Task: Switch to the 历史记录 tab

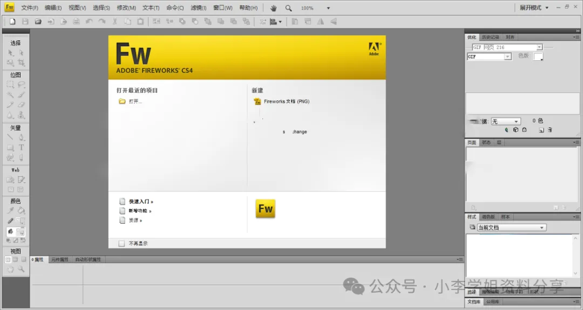Action: 490,37
